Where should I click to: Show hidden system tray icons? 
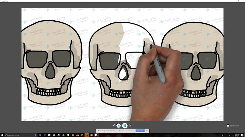click(226, 135)
